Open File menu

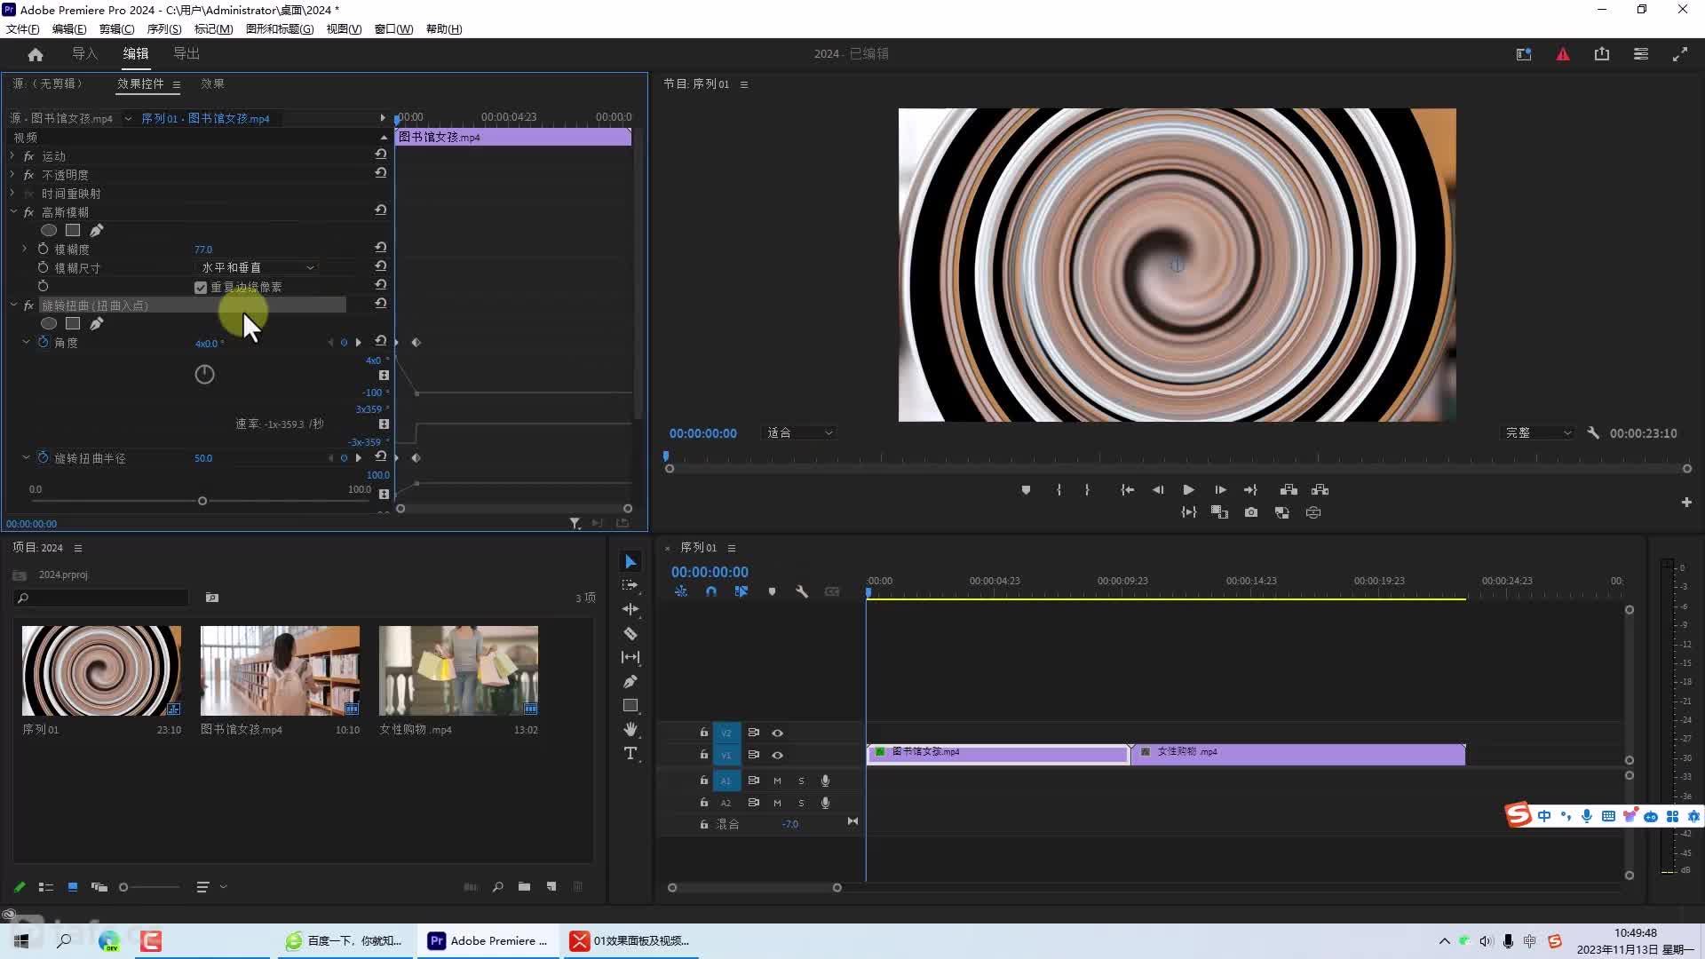tap(22, 28)
